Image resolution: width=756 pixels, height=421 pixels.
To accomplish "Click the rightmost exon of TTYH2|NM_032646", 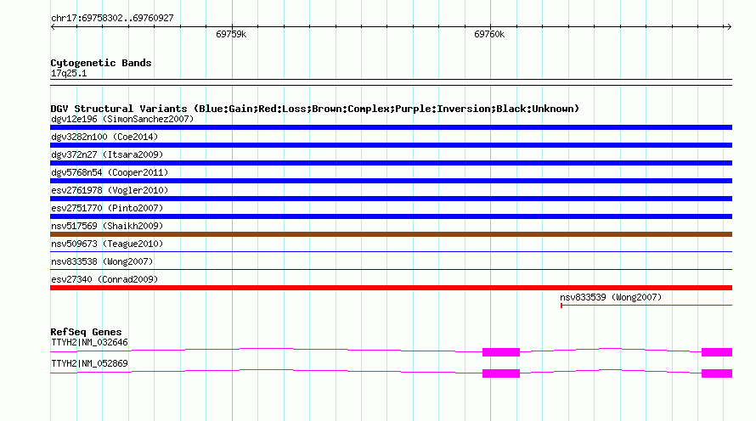I will (717, 352).
